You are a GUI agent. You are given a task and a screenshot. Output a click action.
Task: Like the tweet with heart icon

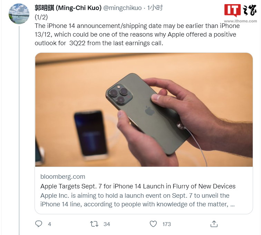[x=153, y=224]
